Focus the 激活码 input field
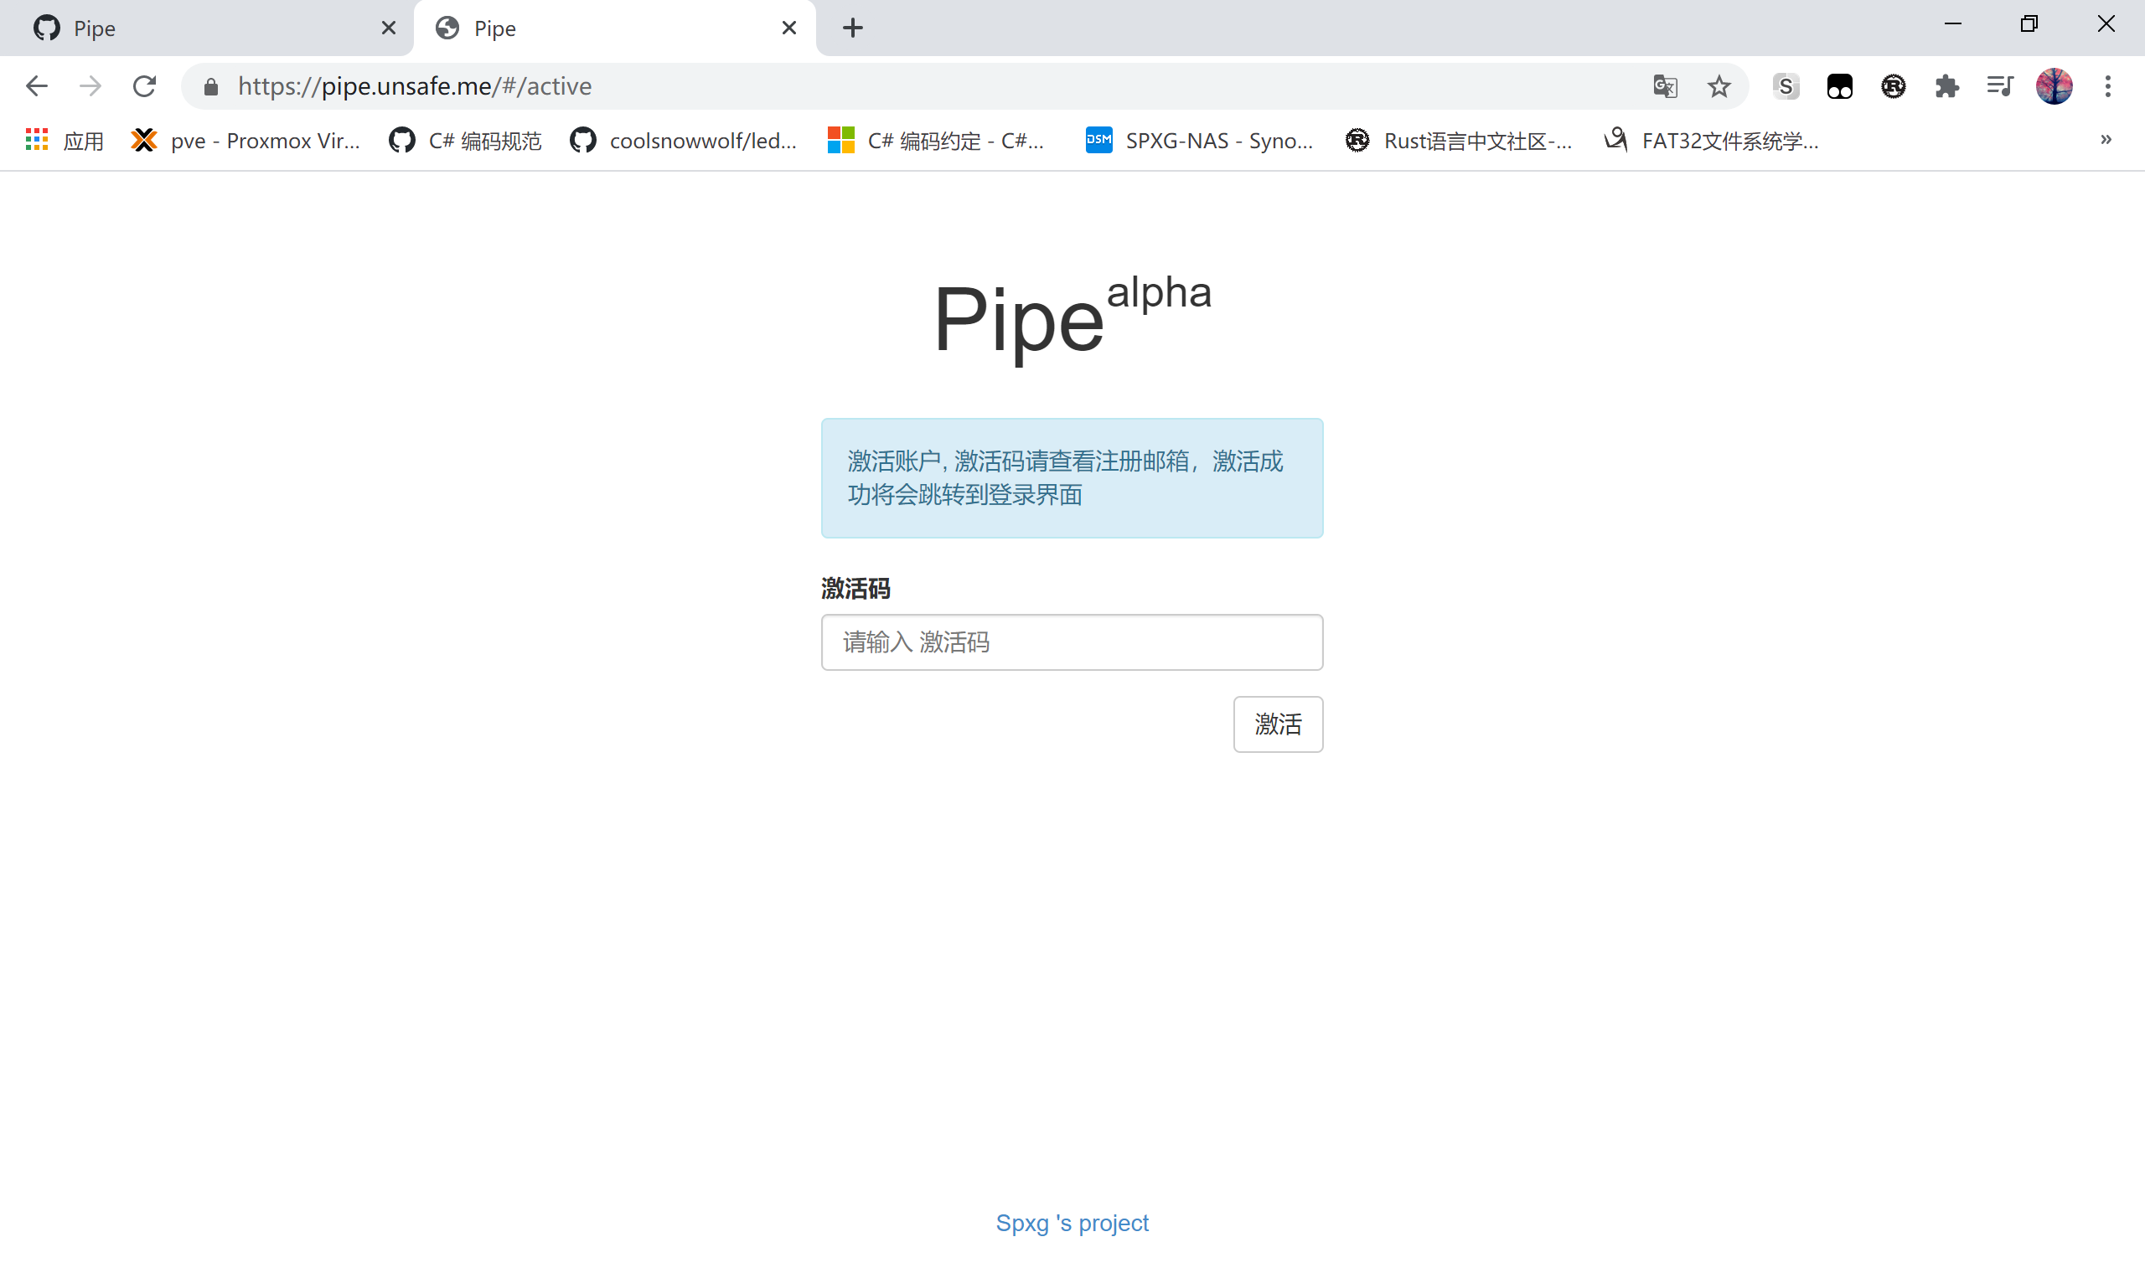 point(1072,642)
